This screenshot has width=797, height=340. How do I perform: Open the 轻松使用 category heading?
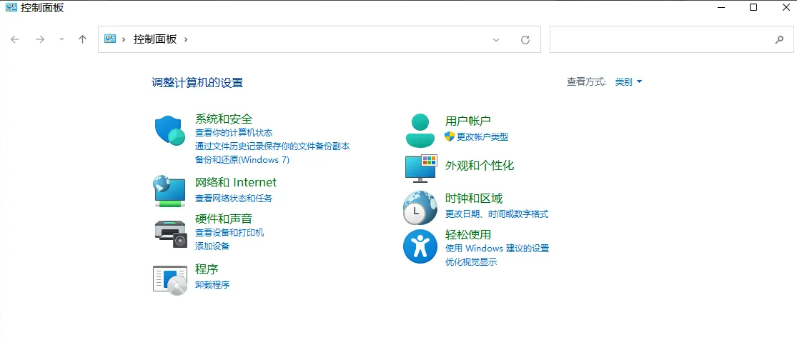point(468,234)
